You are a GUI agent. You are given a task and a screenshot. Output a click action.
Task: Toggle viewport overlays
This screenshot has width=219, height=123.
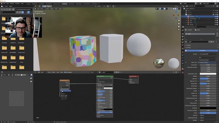tap(165, 9)
